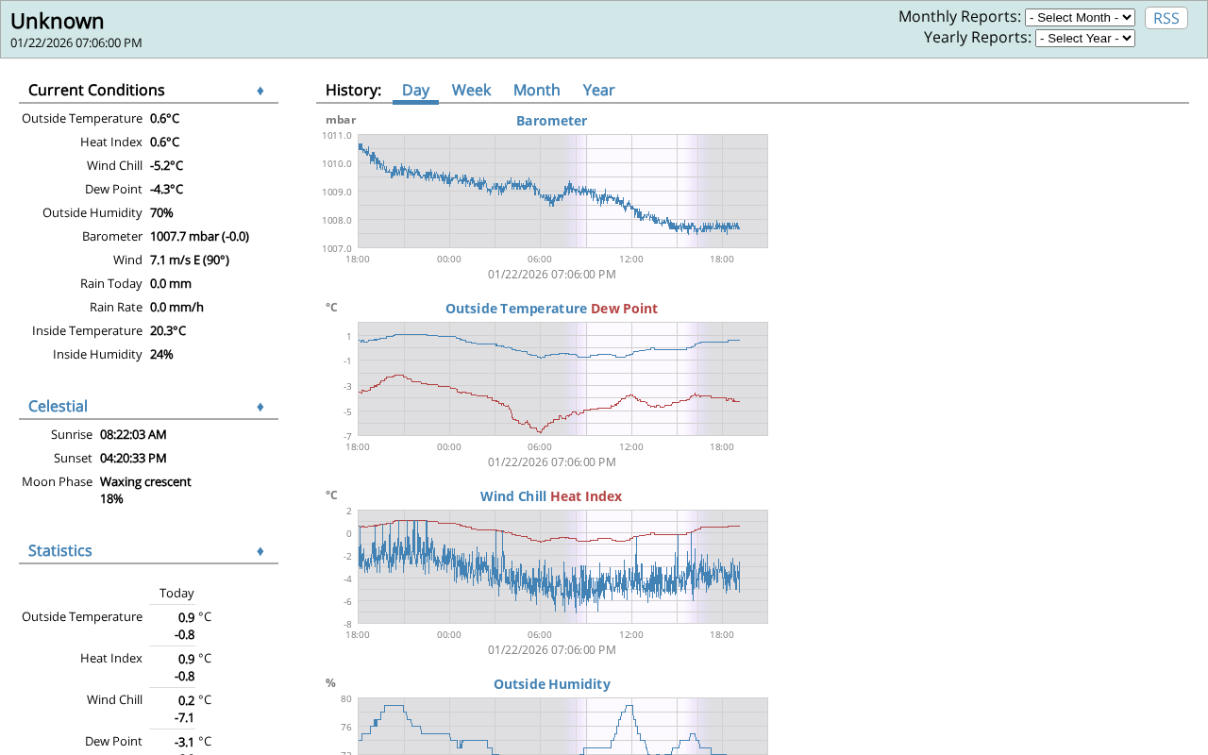Switch to the Month history tab
Viewport: 1208px width, 755px height.
537,91
